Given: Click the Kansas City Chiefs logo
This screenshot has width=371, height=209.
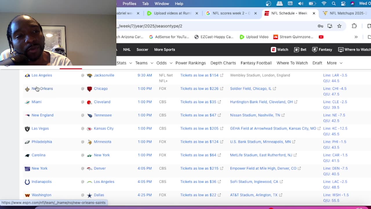Looking at the screenshot, I should (90, 129).
